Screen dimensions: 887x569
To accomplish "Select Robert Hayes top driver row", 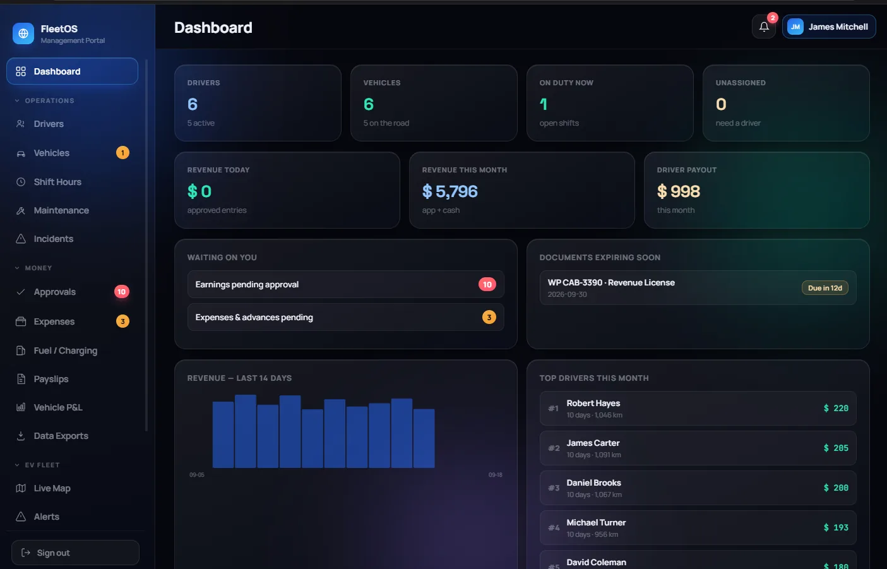I will [698, 408].
